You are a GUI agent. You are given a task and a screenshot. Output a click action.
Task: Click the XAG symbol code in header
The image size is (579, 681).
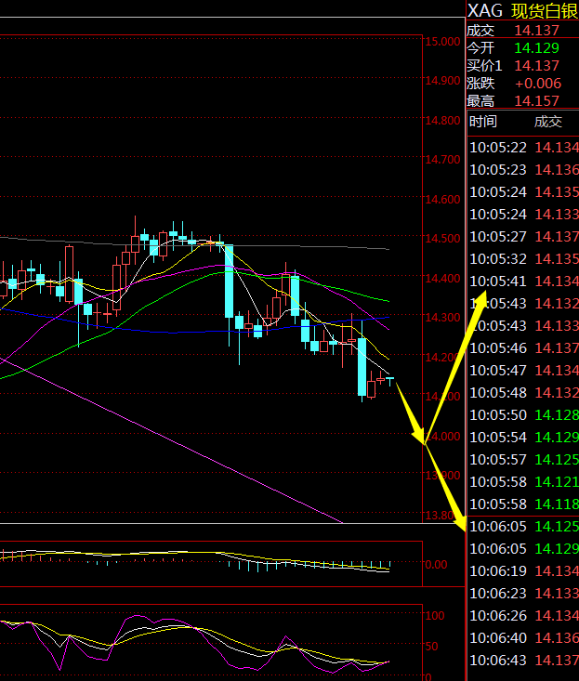point(485,10)
